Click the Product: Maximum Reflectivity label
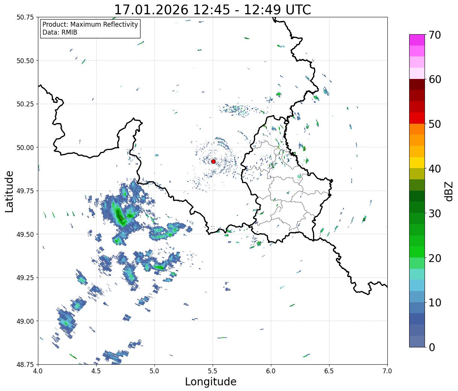The height and width of the screenshot is (391, 458). pyautogui.click(x=90, y=24)
